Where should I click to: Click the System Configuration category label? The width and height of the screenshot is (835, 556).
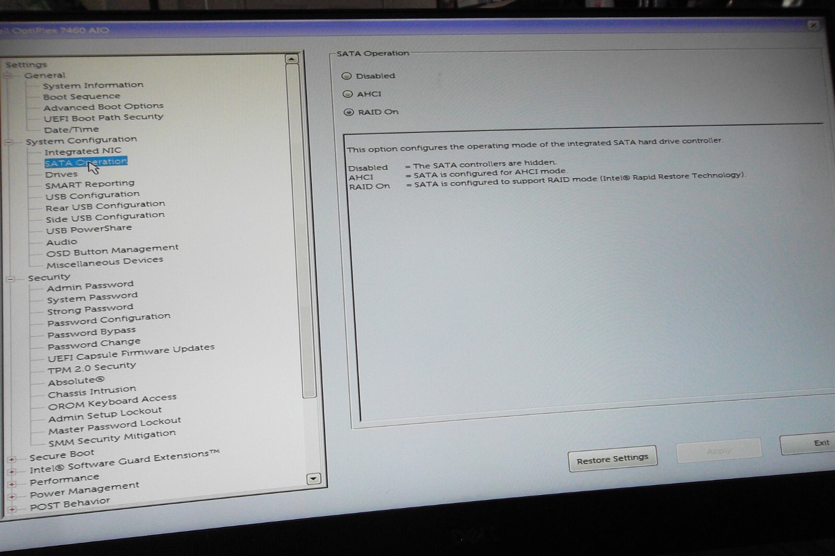[x=81, y=140]
